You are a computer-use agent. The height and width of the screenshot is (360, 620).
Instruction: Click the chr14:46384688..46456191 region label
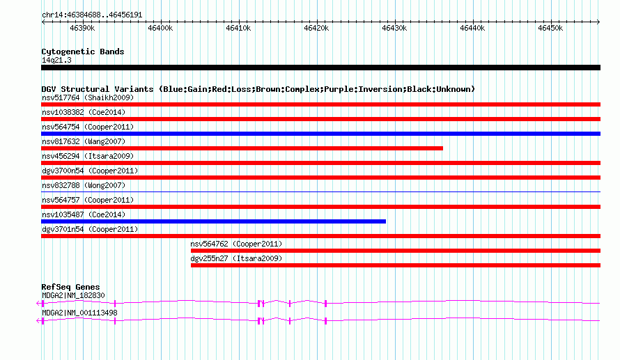(x=92, y=15)
